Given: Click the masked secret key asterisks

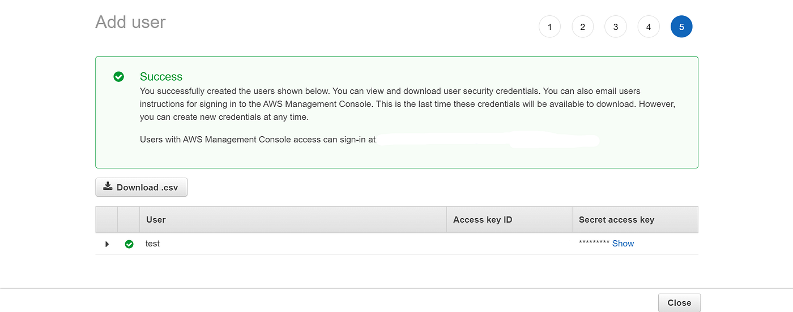Looking at the screenshot, I should (x=594, y=244).
